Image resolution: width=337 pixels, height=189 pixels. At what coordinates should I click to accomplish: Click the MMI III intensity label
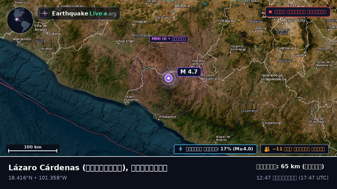pos(169,39)
